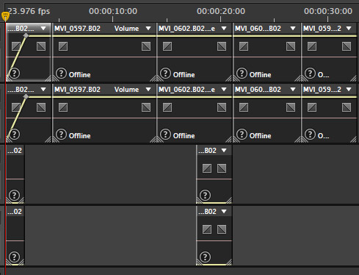359x275 pixels.
Task: Open dropdown arrow on top-track MVI_0602.B02...e clip
Action: [224, 29]
